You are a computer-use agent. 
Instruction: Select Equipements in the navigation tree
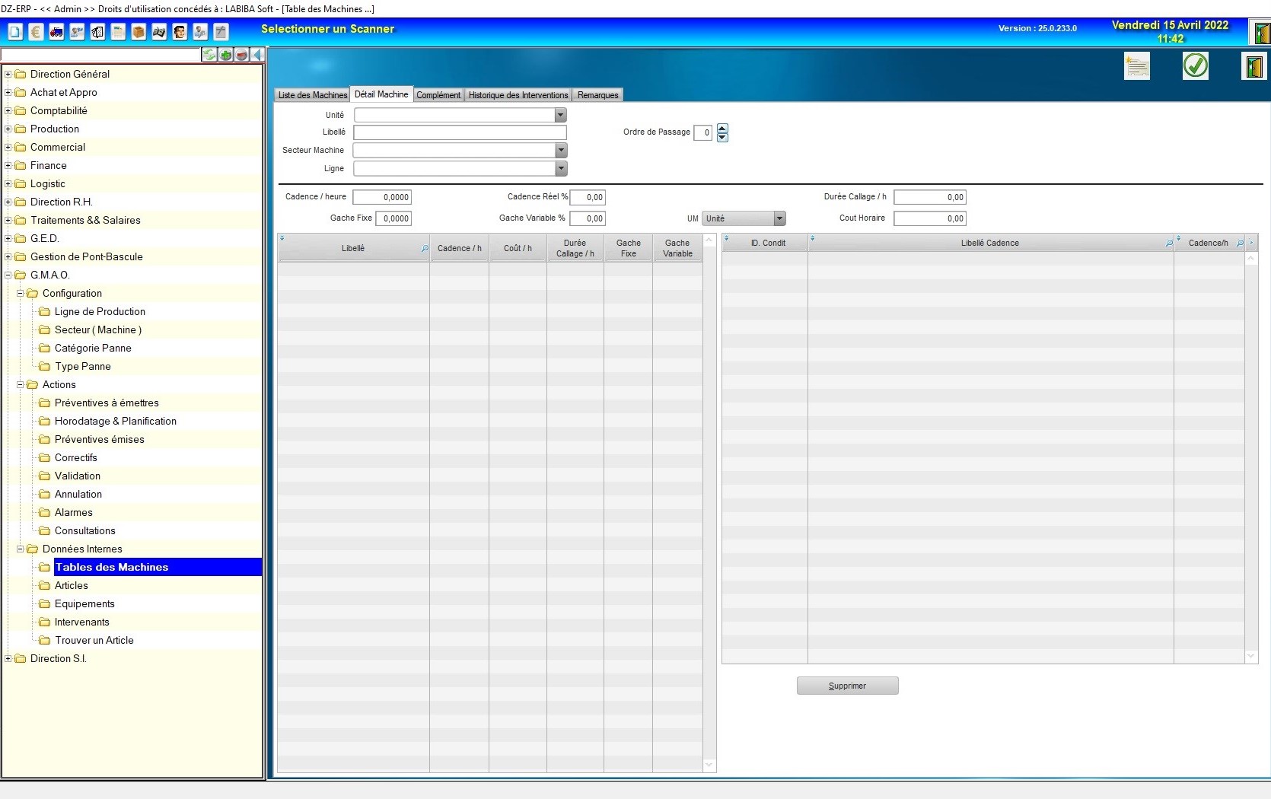[x=84, y=604]
